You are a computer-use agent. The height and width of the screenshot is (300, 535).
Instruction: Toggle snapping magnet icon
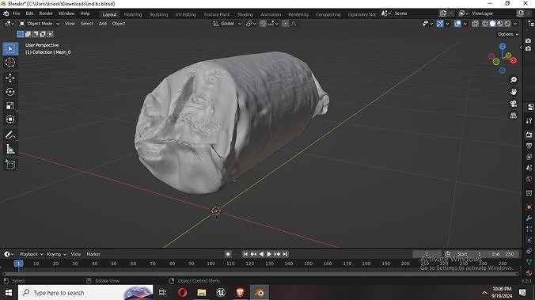click(x=263, y=24)
